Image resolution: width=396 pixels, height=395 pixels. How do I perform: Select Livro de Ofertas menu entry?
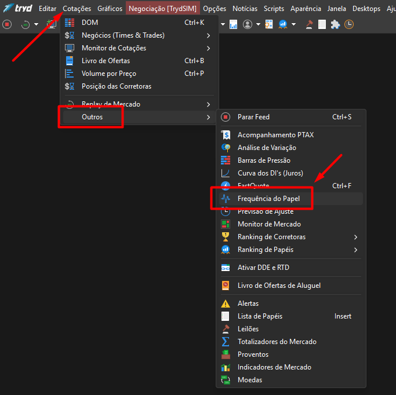click(x=139, y=61)
